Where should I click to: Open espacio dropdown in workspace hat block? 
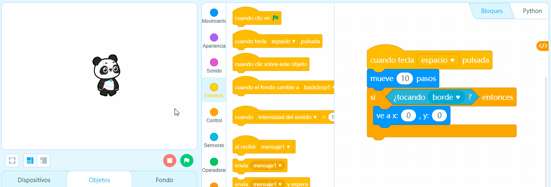coord(438,60)
